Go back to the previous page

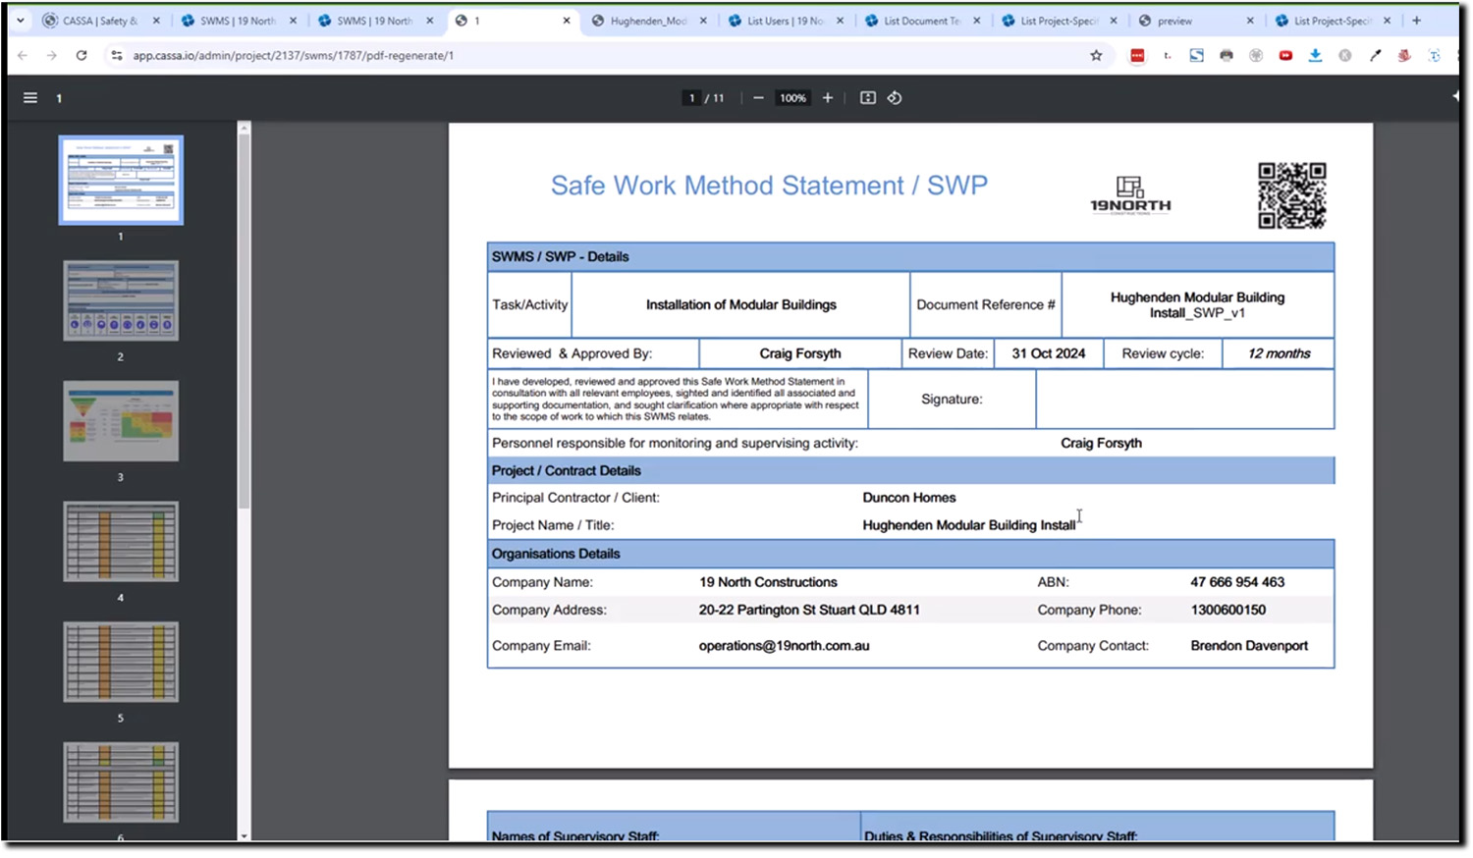click(23, 56)
